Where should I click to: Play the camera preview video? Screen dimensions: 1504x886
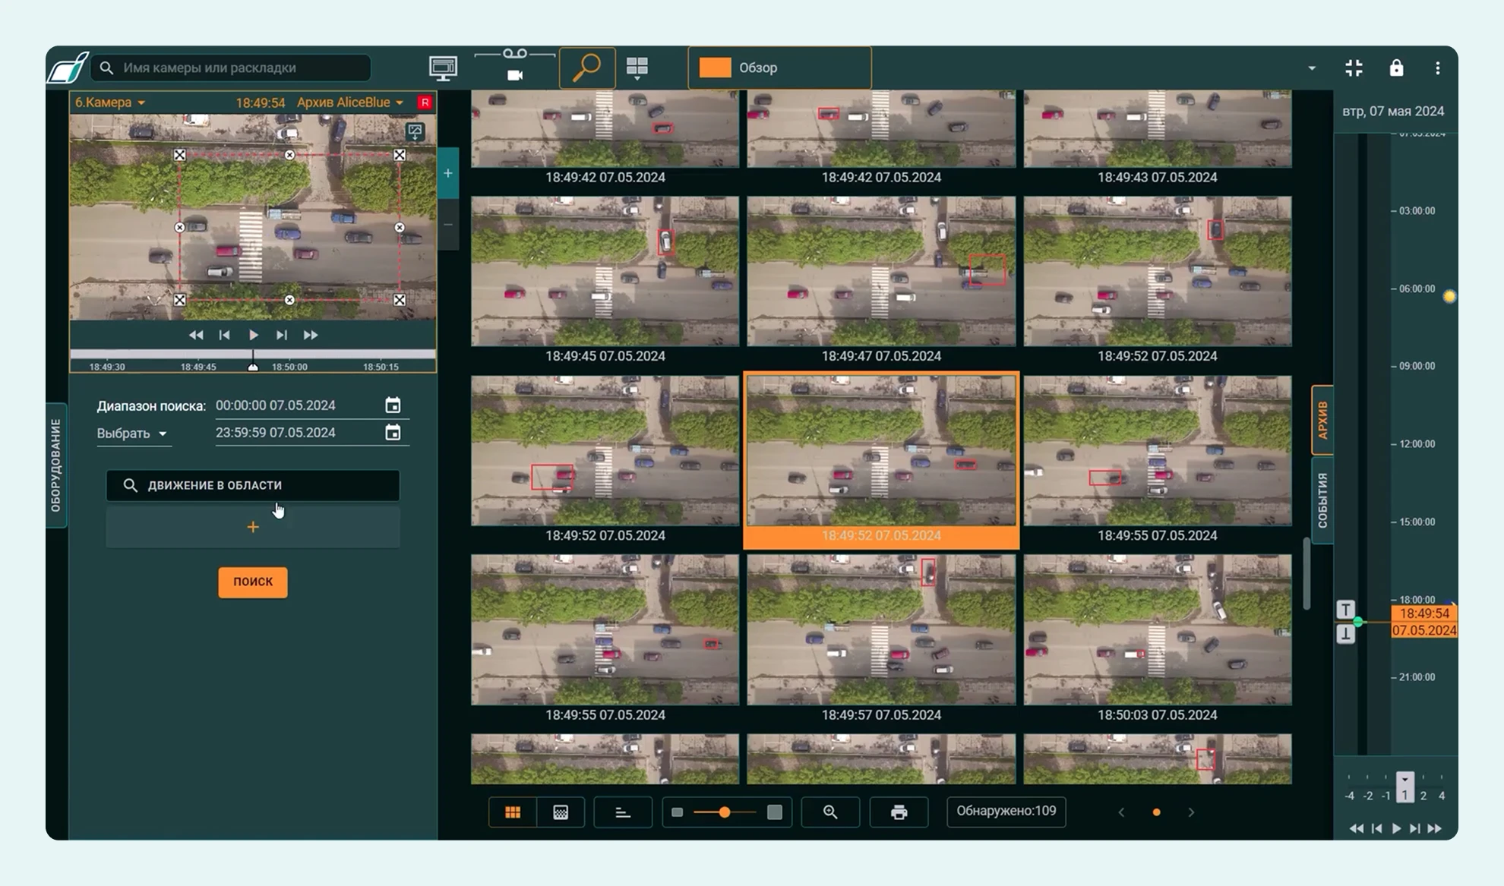coord(253,335)
